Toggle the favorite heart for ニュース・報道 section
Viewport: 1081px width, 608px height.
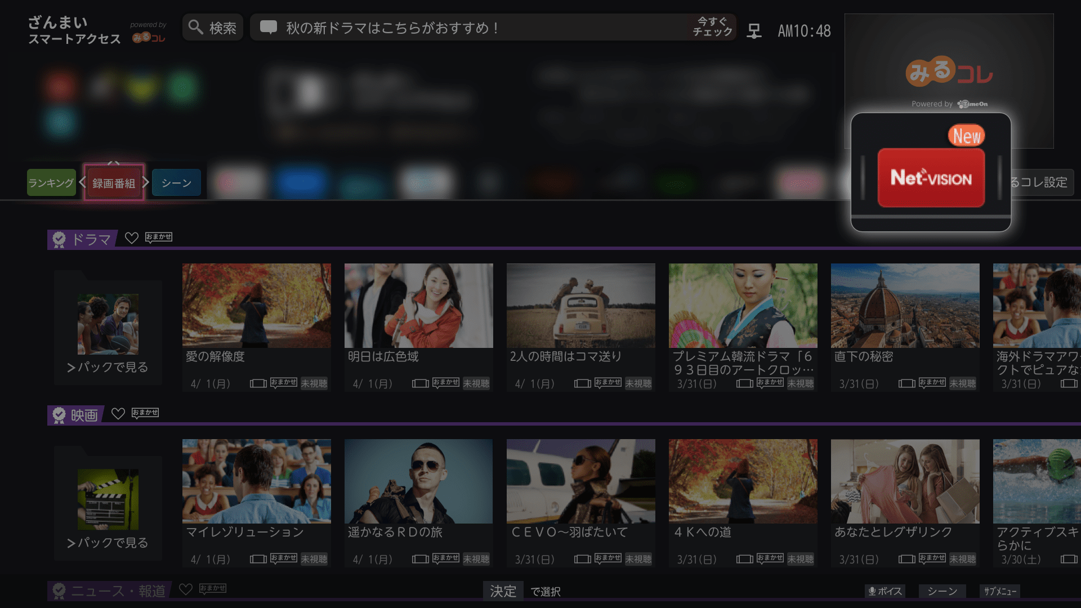click(185, 589)
